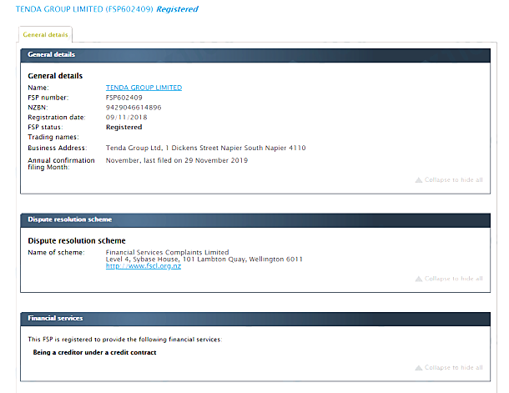Viewport: 509px width, 393px height.
Task: Select the NZBN 9429046614896 value
Action: pyautogui.click(x=134, y=108)
